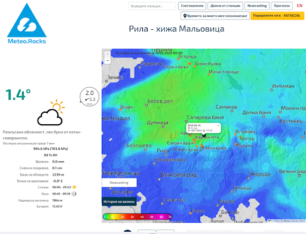Image resolution: width=306 pixels, height=234 pixels.
Task: Click the sun icon beside sunrise times
Action: [x=74, y=187]
